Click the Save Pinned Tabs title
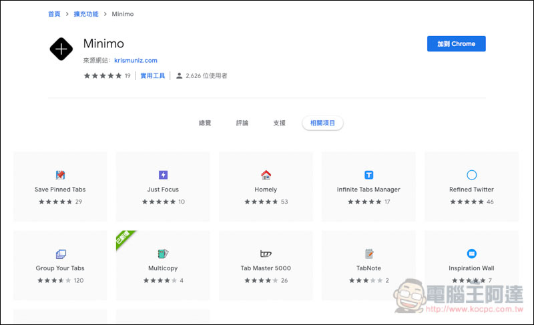This screenshot has height=325, width=534. click(60, 190)
